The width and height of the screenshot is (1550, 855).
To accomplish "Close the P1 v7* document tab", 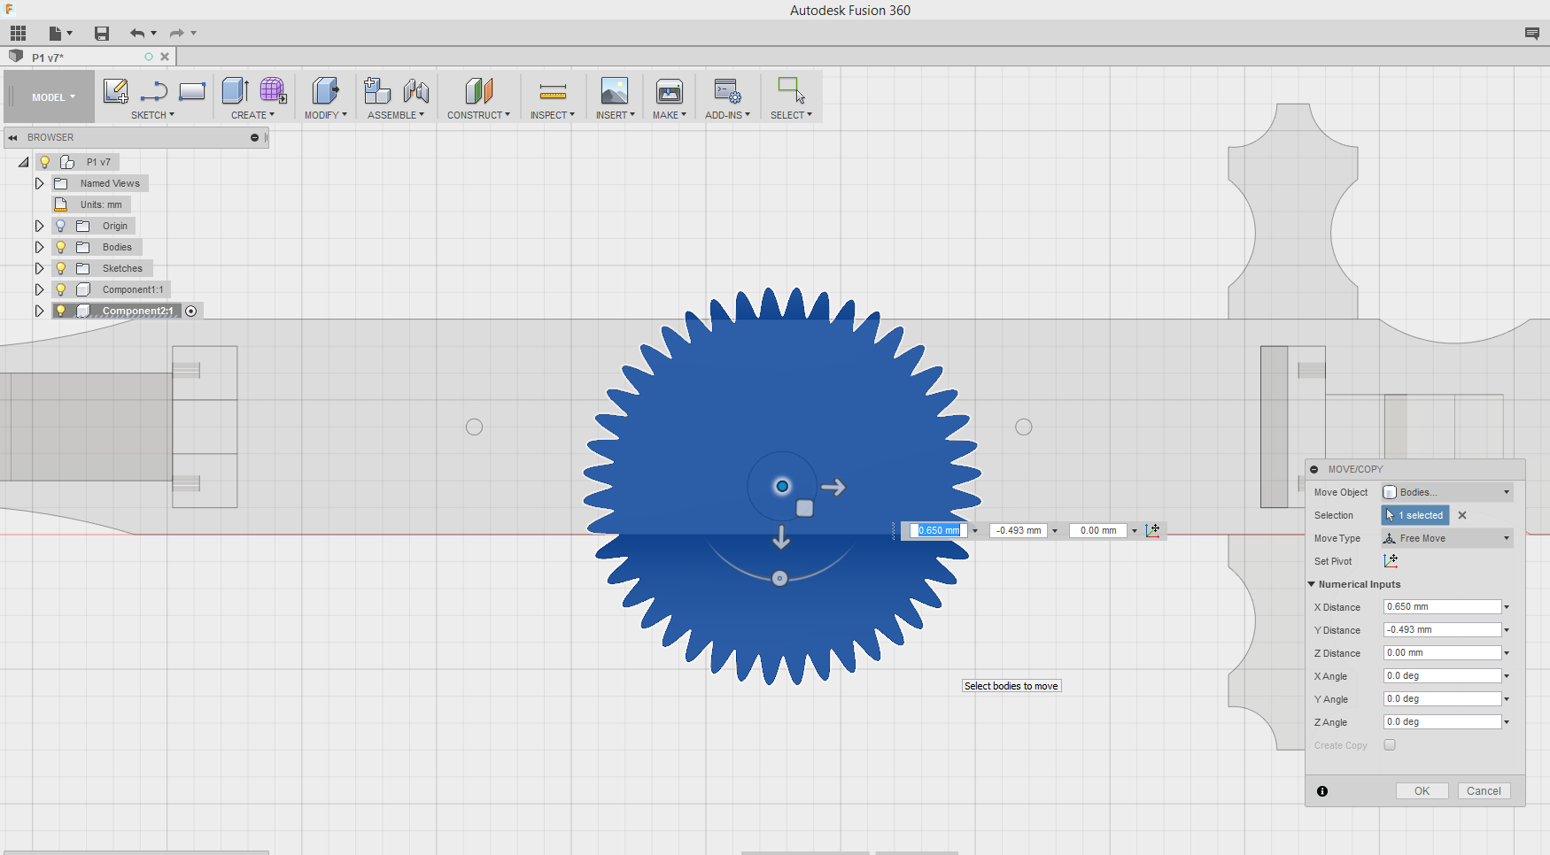I will point(165,57).
